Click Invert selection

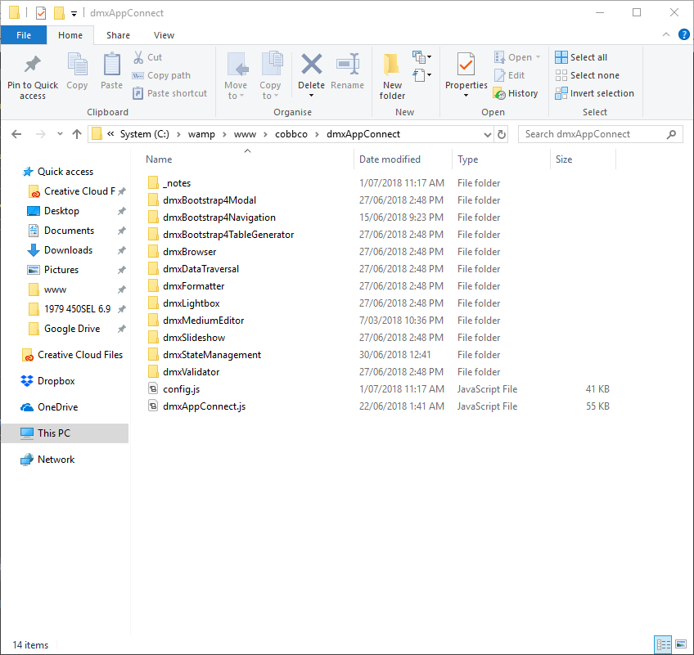(x=594, y=93)
